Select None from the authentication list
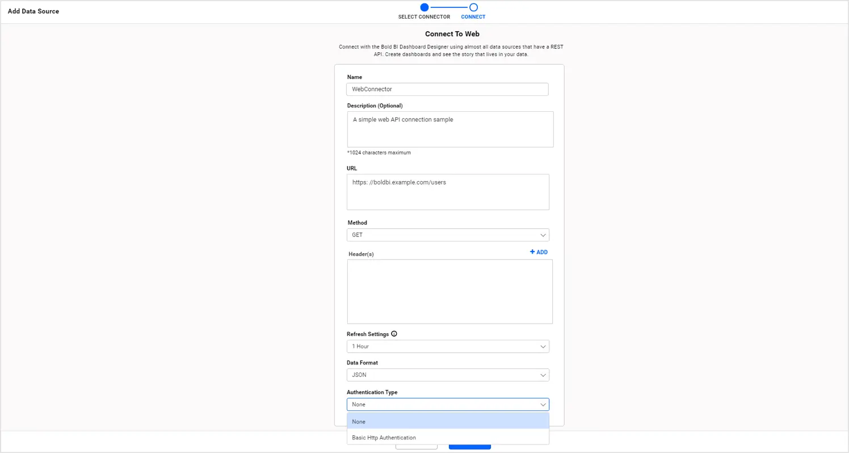This screenshot has width=849, height=453. [447, 421]
